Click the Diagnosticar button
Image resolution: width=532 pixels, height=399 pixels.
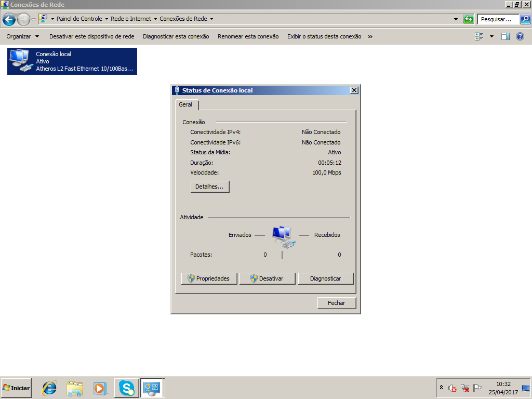326,278
